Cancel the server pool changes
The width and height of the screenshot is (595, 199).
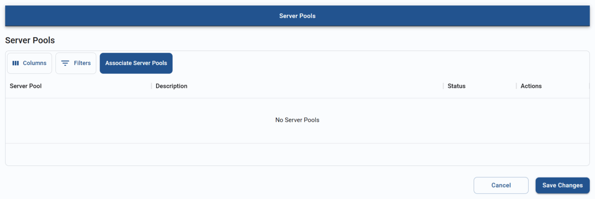coord(501,185)
